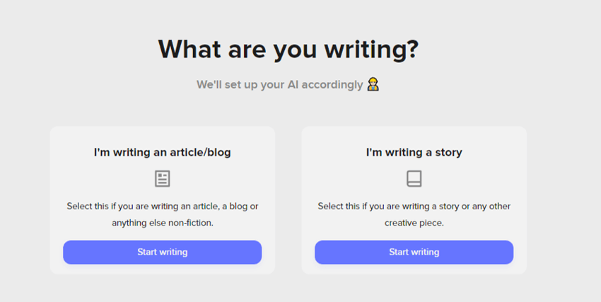The width and height of the screenshot is (601, 302).
Task: Click the "What are you writing?" heading
Action: pos(288,49)
